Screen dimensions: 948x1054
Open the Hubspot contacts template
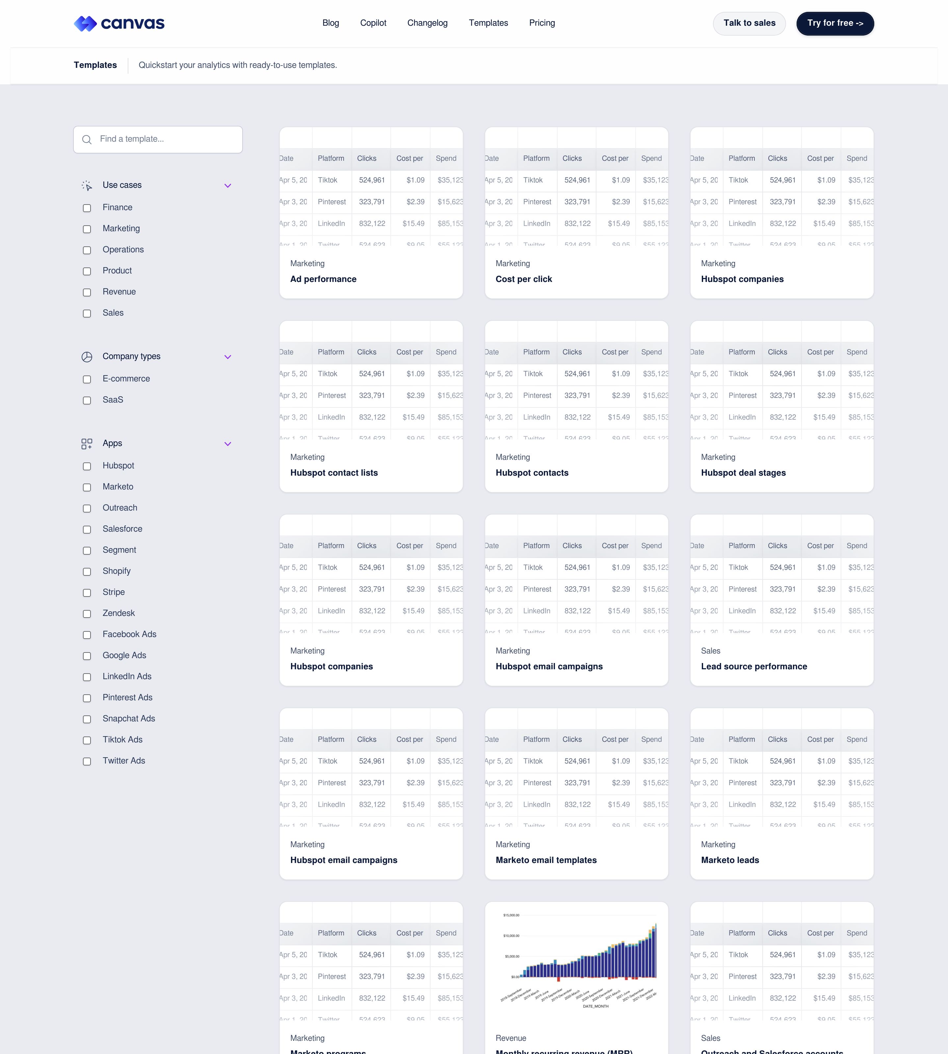coord(576,406)
